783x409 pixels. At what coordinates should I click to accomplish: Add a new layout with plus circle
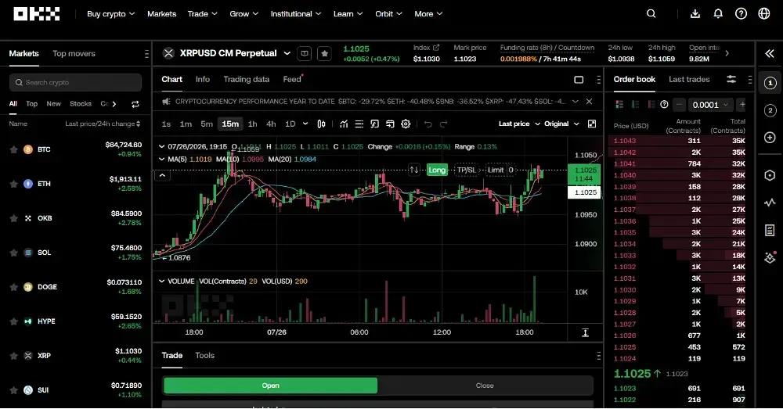(770, 137)
